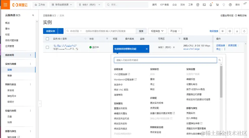The image size is (249, 138).
Task: Open 应用管理 in the sidebar
Action: pos(9,46)
